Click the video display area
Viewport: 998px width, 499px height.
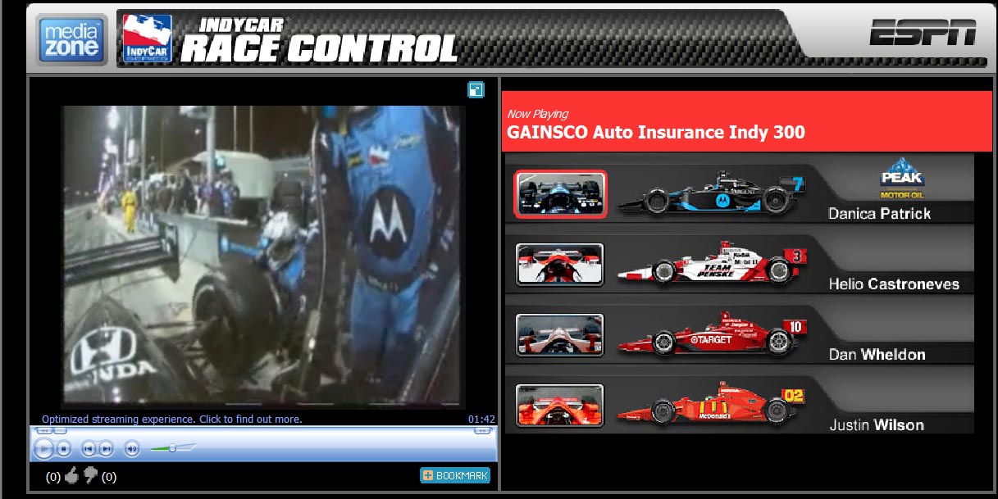(263, 256)
